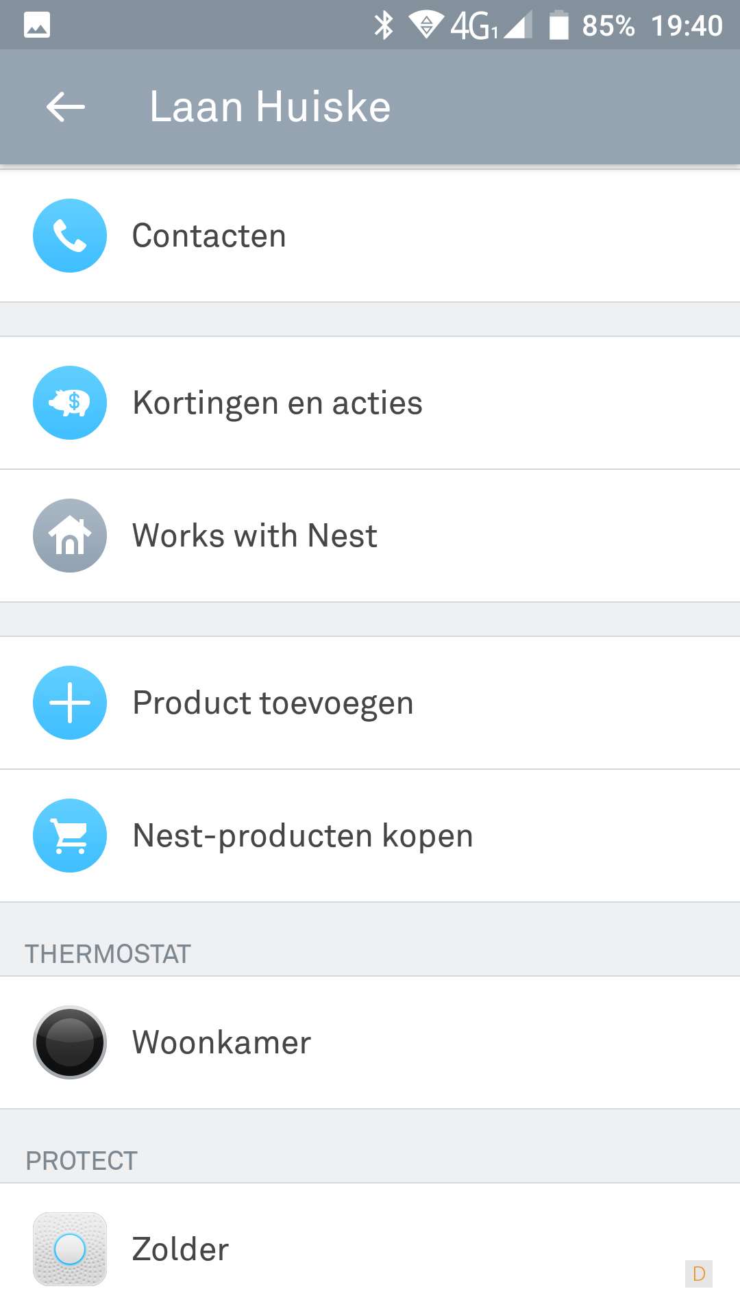This screenshot has height=1315, width=740.
Task: Tap the Bluetooth status icon
Action: [384, 25]
